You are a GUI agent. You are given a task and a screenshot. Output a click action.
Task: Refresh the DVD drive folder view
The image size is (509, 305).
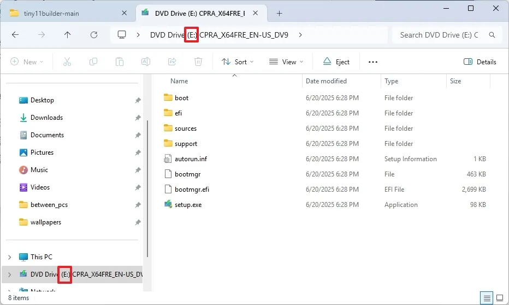tap(94, 35)
